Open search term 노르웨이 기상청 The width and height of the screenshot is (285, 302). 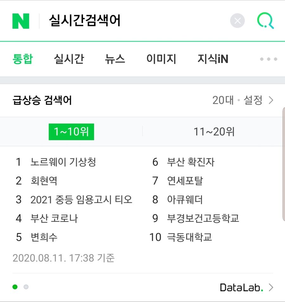tap(63, 162)
